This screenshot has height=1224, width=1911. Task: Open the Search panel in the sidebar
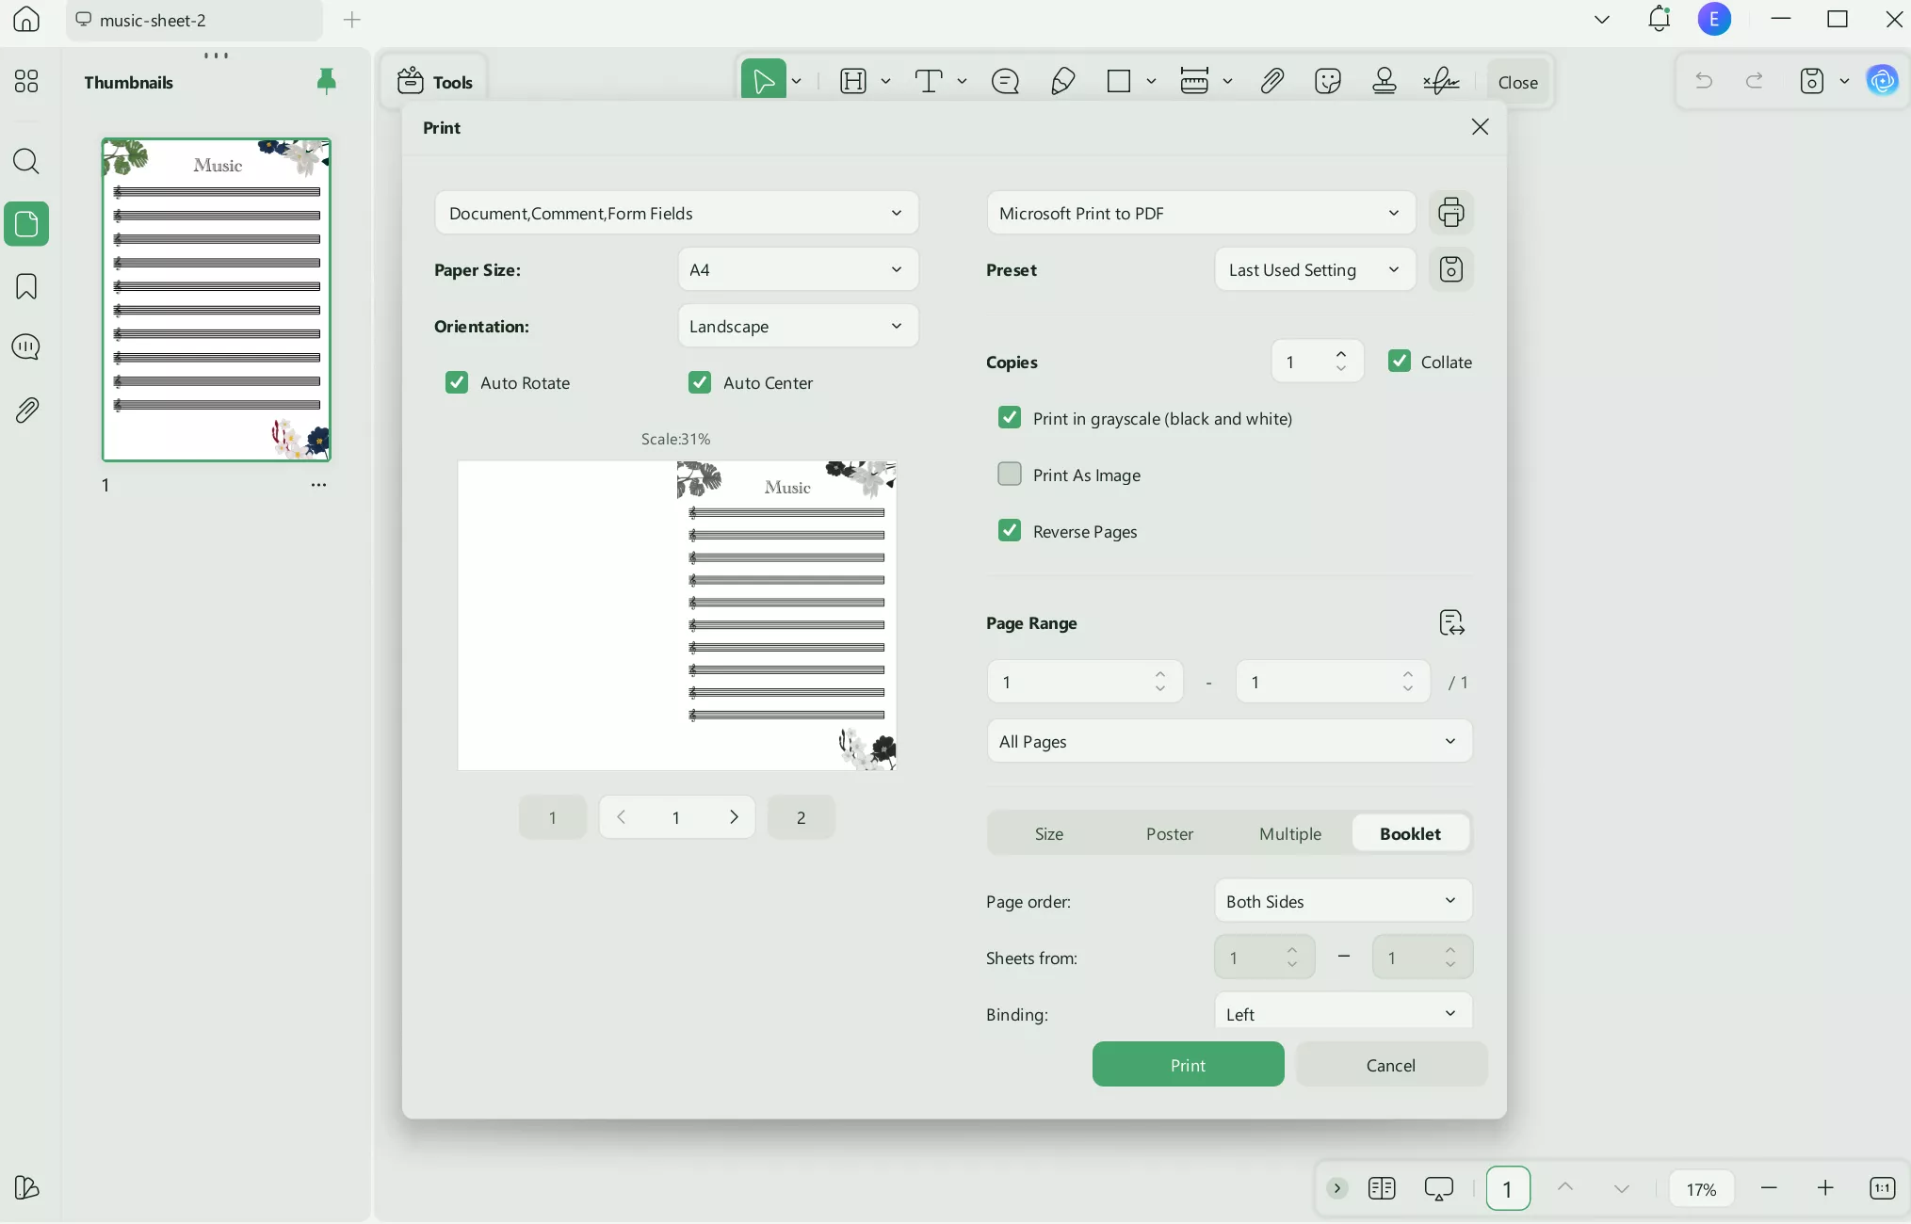(26, 162)
